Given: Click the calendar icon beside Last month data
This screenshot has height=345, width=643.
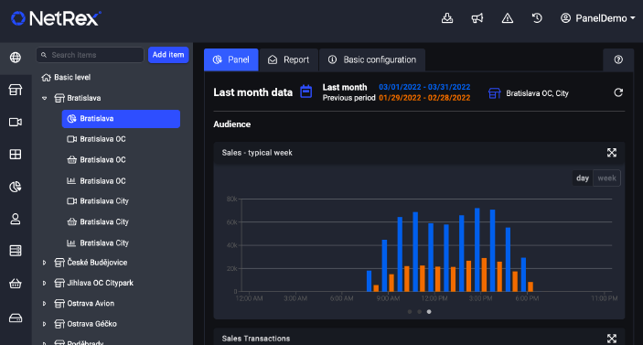Looking at the screenshot, I should (305, 92).
